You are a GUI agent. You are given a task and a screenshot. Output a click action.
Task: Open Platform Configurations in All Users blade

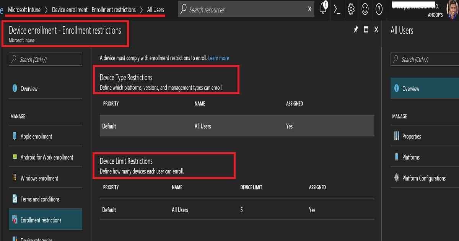pyautogui.click(x=425, y=178)
